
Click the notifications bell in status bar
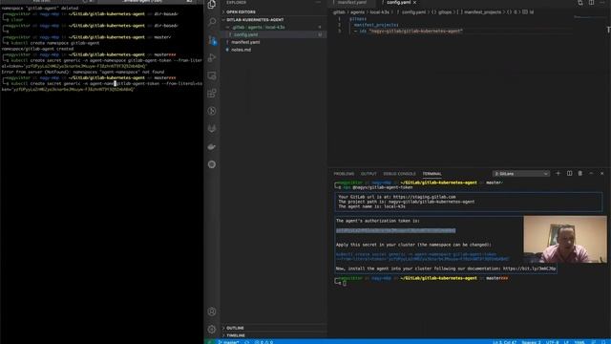tap(603, 342)
